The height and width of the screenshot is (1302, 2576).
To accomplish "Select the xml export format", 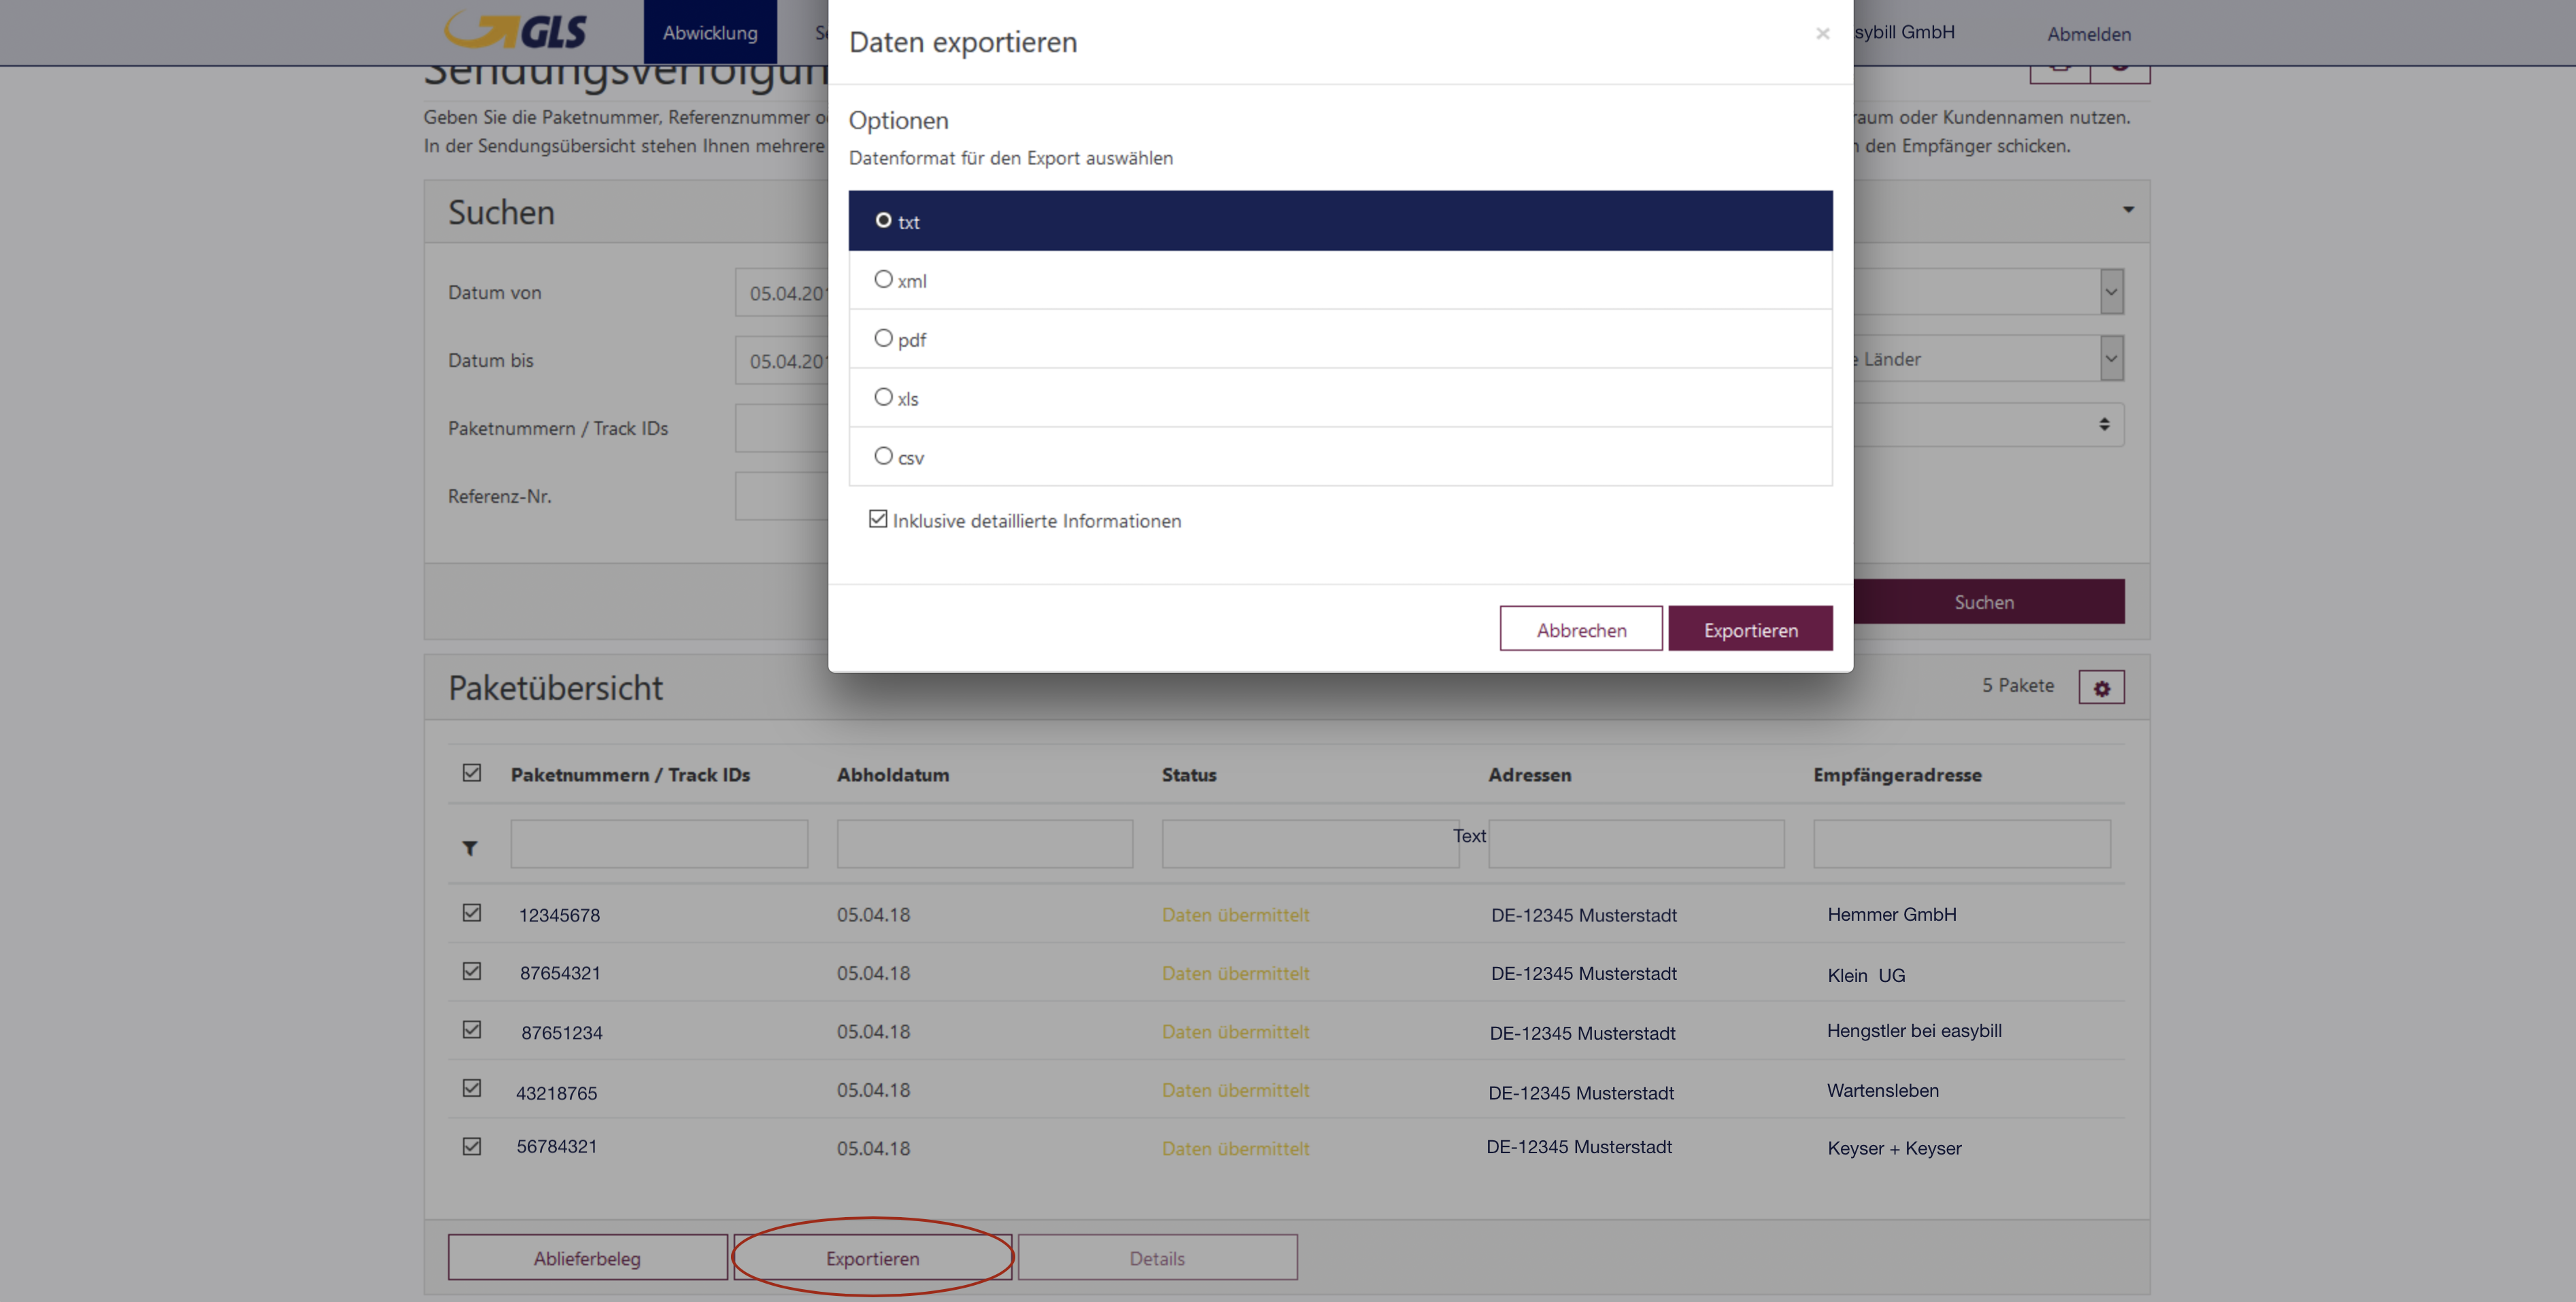I will [x=883, y=280].
